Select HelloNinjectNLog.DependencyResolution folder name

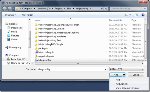pos(59,25)
